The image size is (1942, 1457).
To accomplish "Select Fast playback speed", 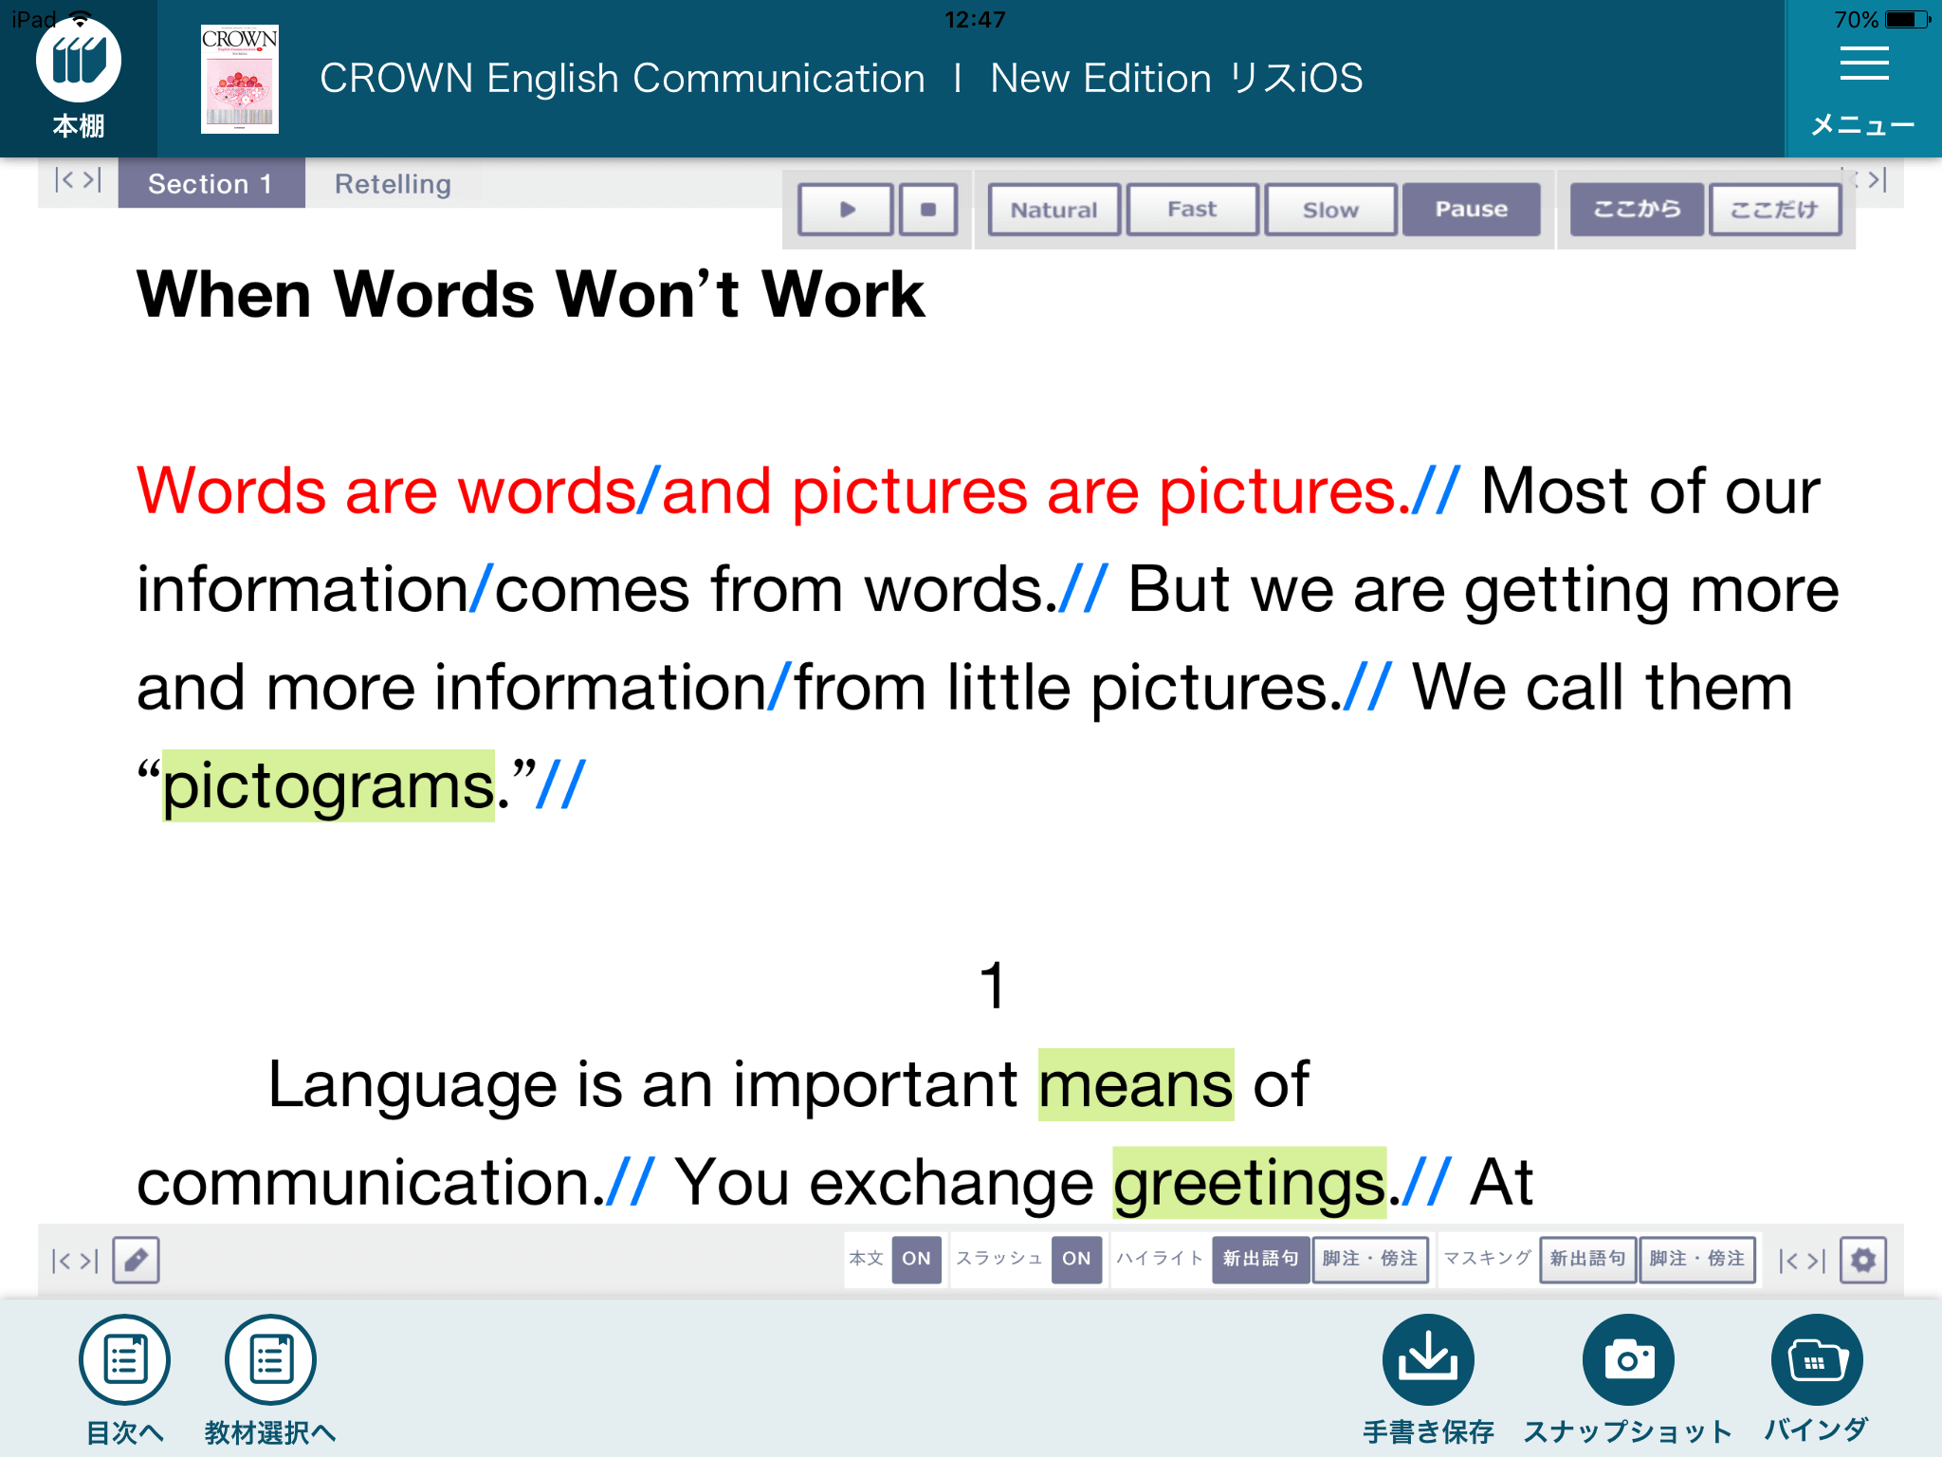I will 1192,209.
